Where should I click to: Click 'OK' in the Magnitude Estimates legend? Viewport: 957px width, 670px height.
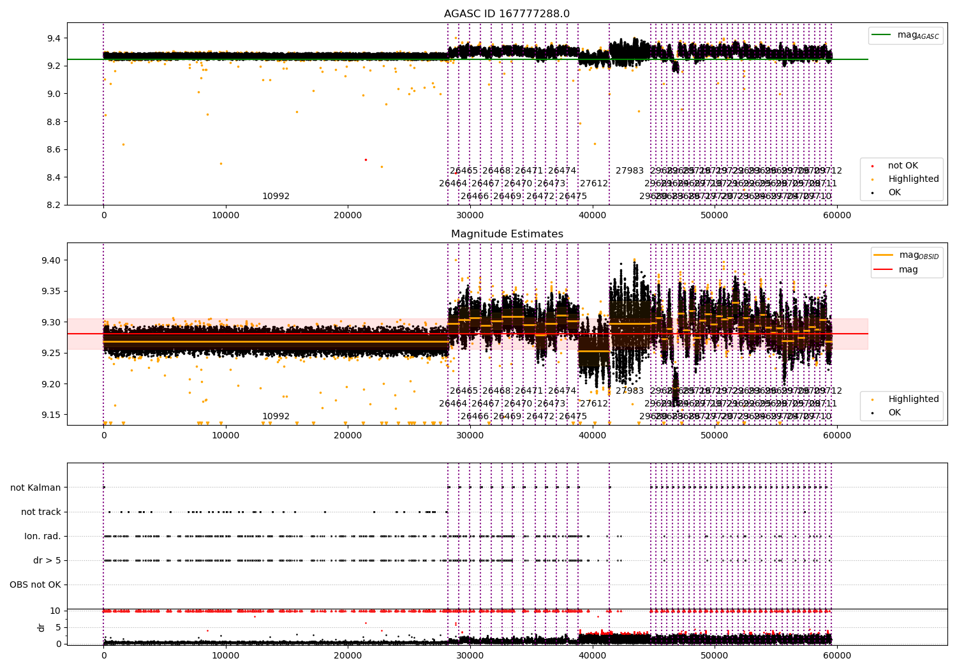coord(894,413)
